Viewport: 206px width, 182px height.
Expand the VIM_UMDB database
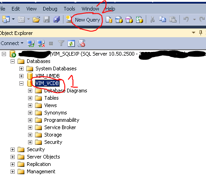(x=21, y=76)
